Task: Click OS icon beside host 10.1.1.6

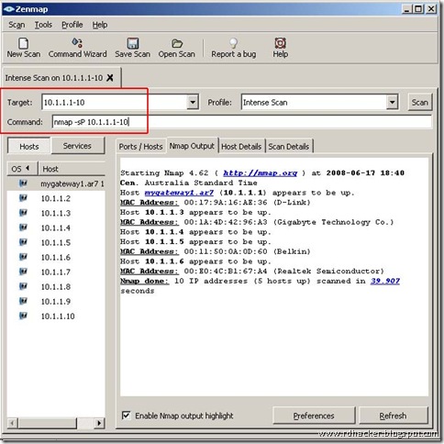Action: pyautogui.click(x=23, y=257)
